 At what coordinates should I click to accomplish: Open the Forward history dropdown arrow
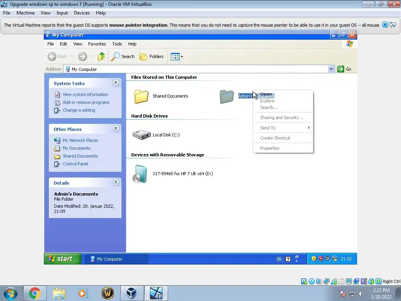point(92,56)
